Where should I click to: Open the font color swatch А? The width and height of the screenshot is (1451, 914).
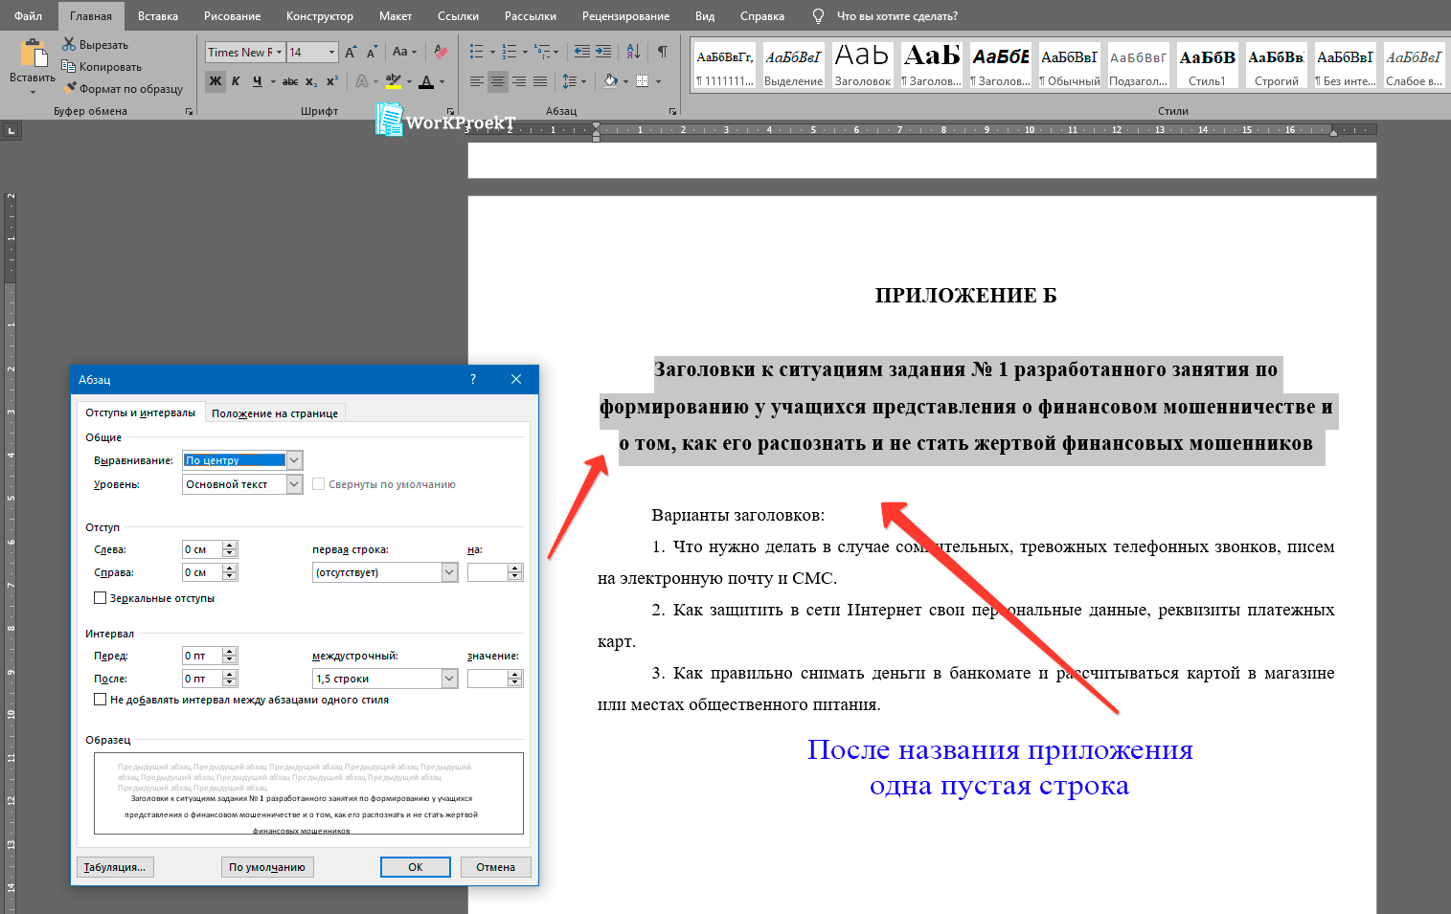point(425,81)
